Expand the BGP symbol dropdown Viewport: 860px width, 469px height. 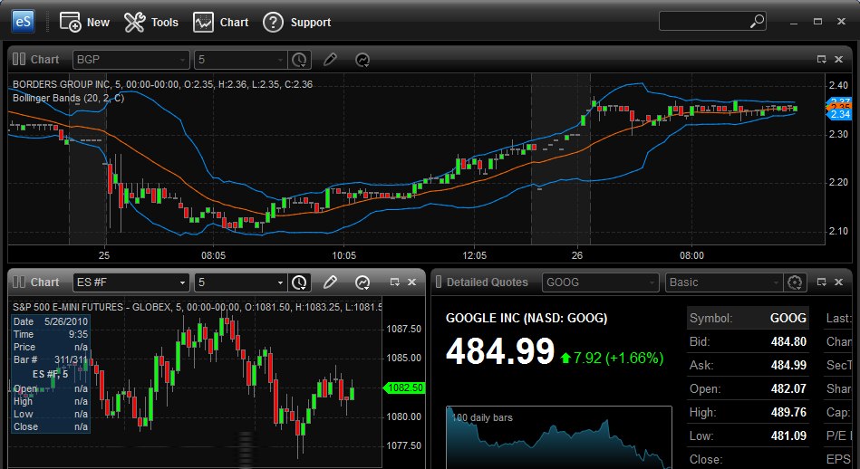(x=183, y=60)
